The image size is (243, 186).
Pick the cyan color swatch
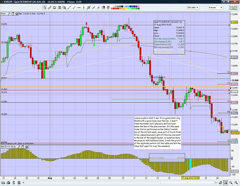(128, 9)
